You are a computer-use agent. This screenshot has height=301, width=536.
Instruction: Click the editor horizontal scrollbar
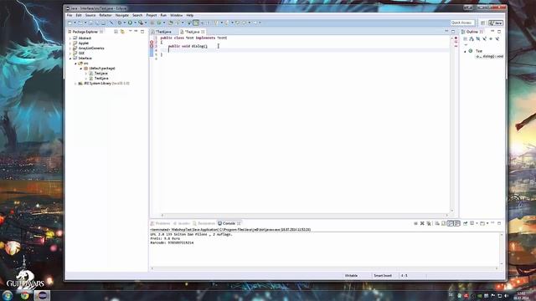tap(304, 216)
